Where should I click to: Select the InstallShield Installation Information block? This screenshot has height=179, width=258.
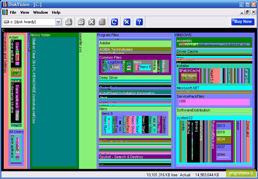pyautogui.click(x=135, y=93)
